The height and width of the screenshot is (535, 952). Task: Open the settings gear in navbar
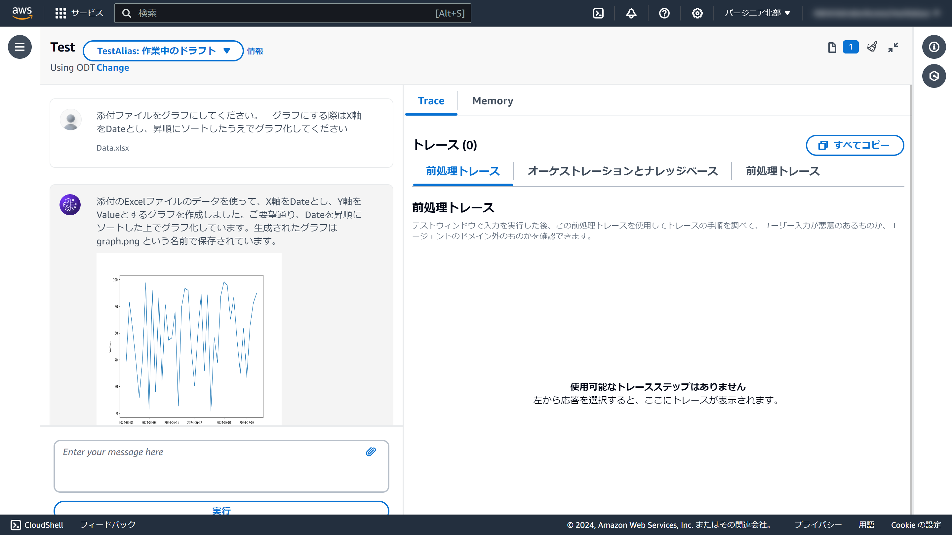pos(697,13)
